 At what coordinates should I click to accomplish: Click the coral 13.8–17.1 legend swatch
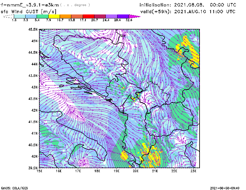pyautogui.click(x=77, y=16)
